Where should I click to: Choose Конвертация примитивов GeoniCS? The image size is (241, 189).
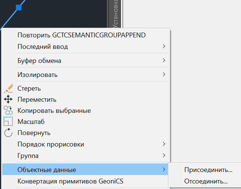[x=70, y=181]
